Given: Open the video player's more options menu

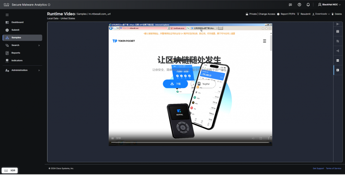Looking at the screenshot, I should click(x=268, y=138).
